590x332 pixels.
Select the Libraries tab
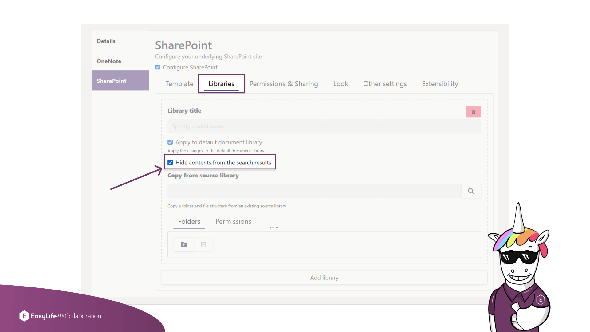pyautogui.click(x=221, y=84)
